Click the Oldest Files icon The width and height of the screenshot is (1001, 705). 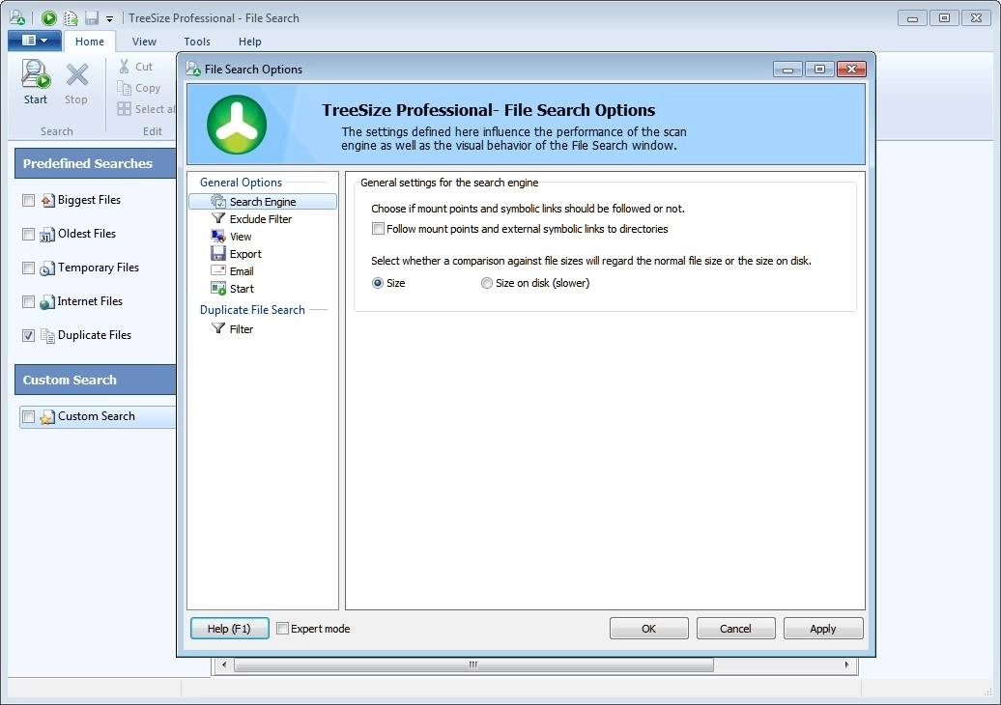point(47,234)
